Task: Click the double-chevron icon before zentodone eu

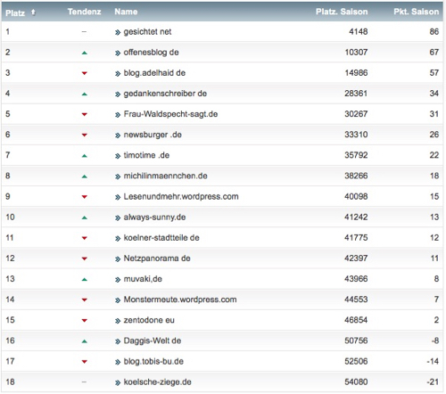Action: (118, 321)
